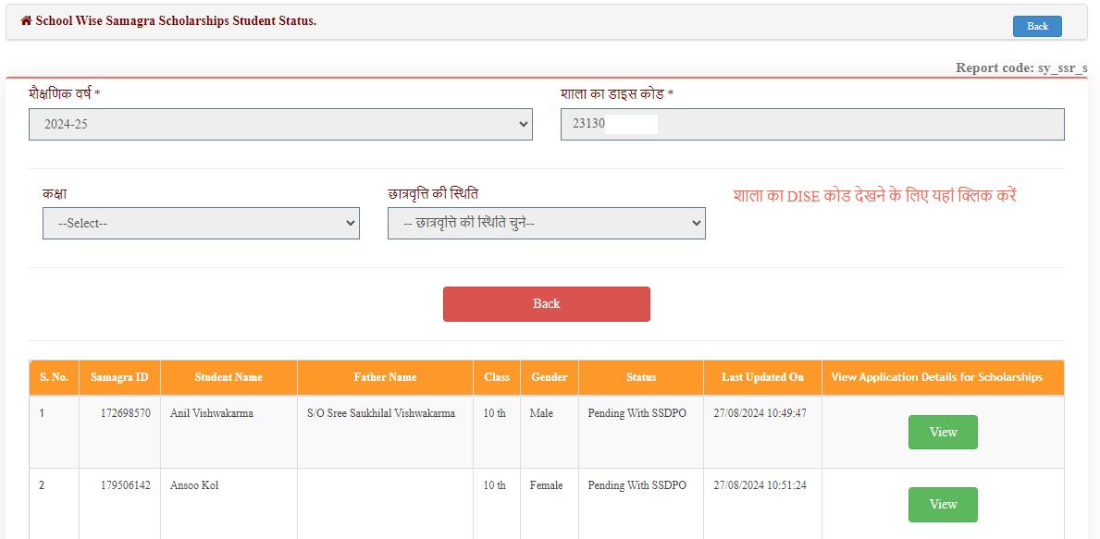1100x539 pixels.
Task: Click the Status column header
Action: pos(640,377)
